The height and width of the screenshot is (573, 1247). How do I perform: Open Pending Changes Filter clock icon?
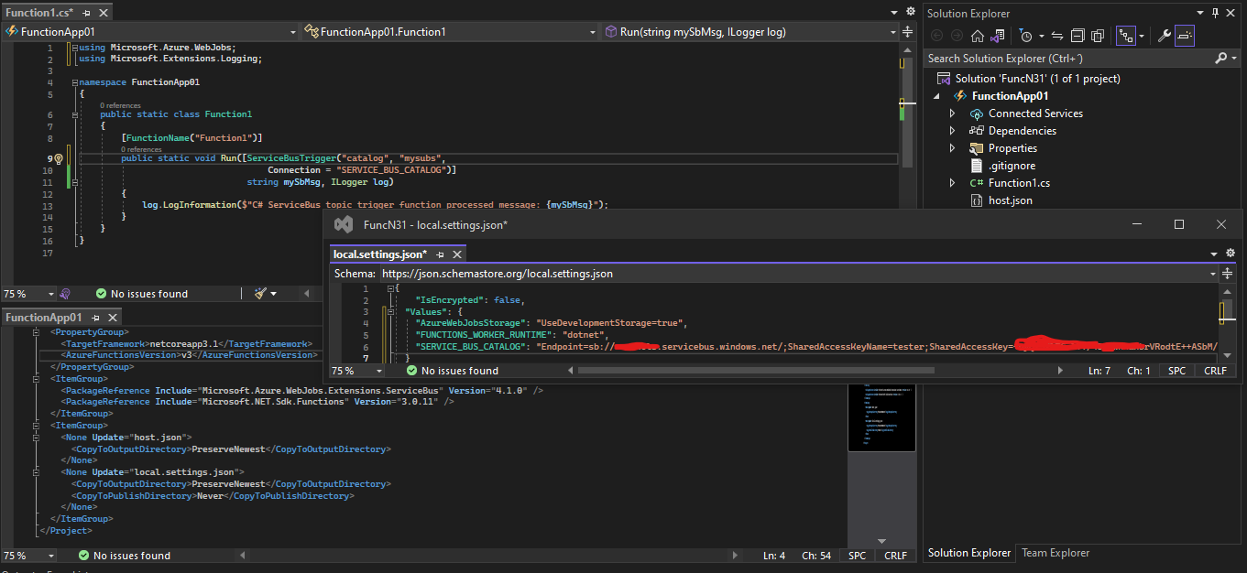pos(1026,37)
